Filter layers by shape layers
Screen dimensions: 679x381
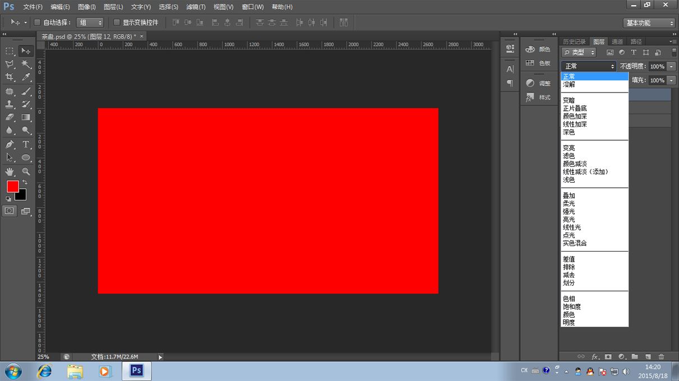(646, 52)
